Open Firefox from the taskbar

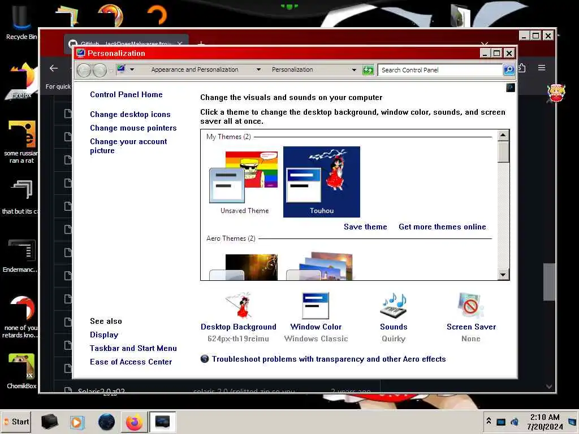134,422
